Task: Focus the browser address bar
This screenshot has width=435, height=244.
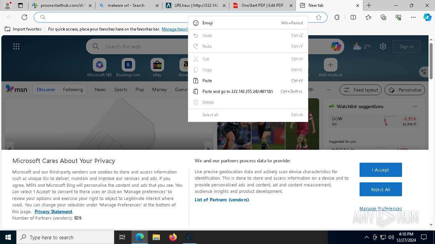Action: click(x=180, y=17)
